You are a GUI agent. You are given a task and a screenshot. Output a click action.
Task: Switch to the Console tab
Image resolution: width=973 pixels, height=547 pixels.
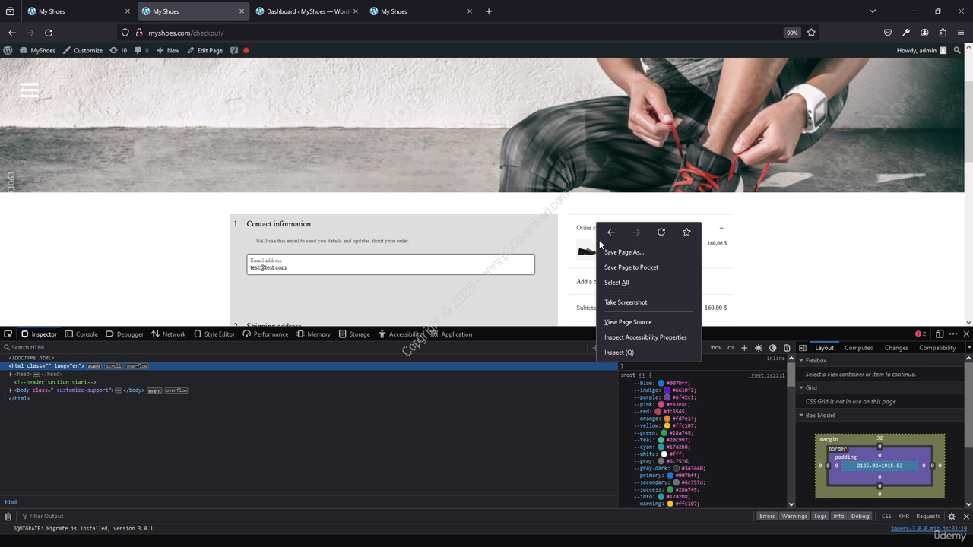tap(81, 334)
